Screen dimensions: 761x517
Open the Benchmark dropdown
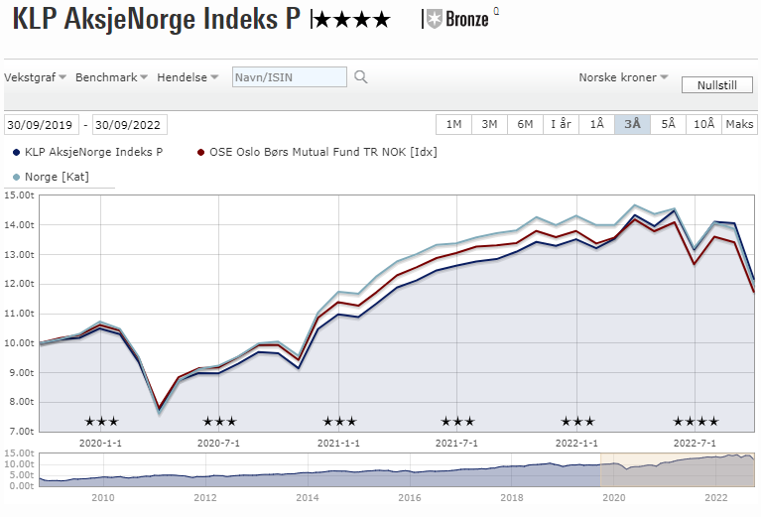[111, 77]
